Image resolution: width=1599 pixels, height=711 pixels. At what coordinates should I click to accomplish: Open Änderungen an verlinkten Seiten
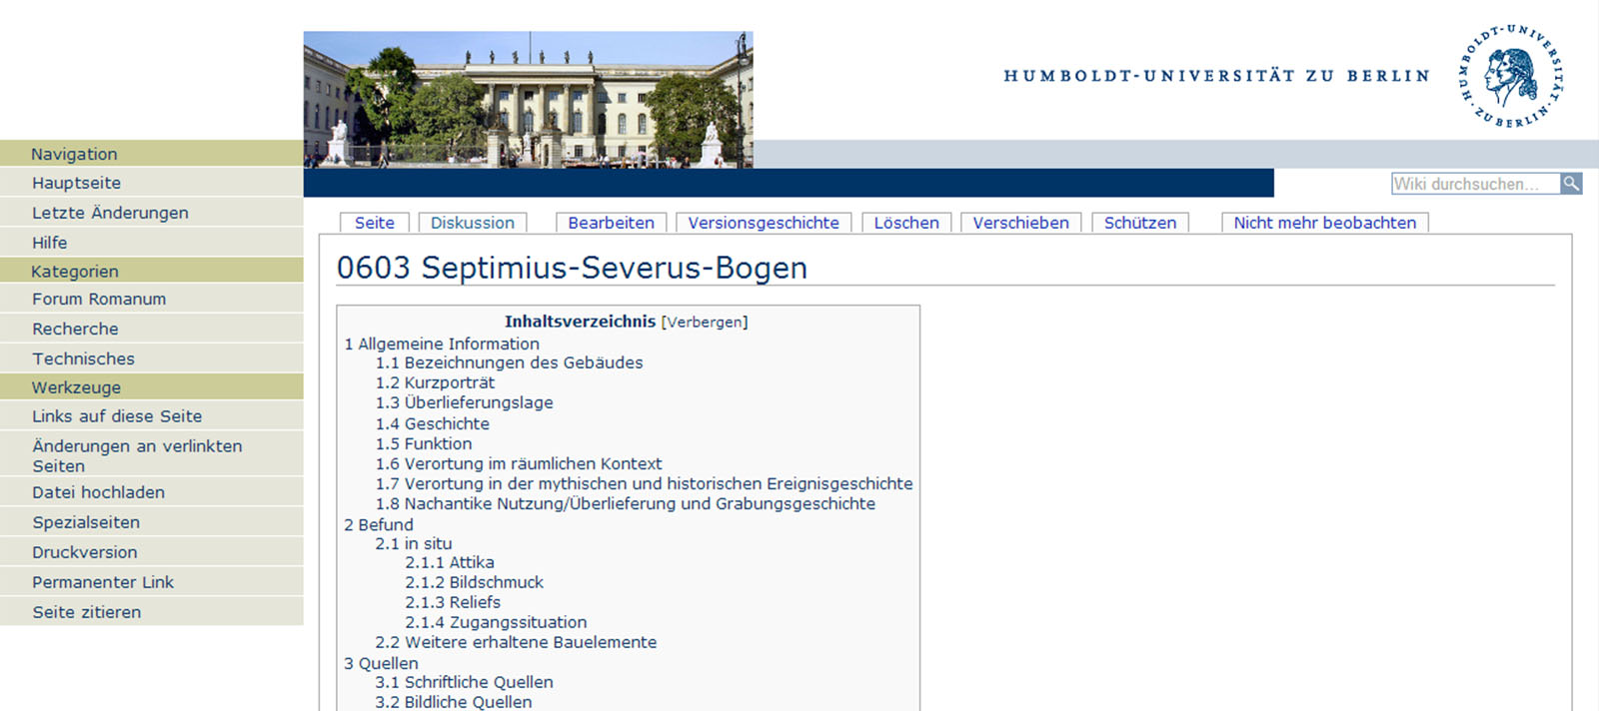[x=137, y=455]
